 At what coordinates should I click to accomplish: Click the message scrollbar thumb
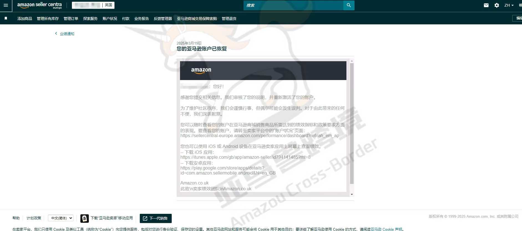352,124
